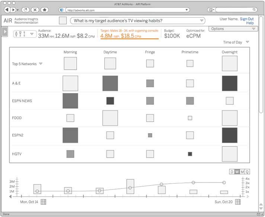Switch timeline to Q (quarter) view
This screenshot has height=217, width=265.
tap(247, 172)
